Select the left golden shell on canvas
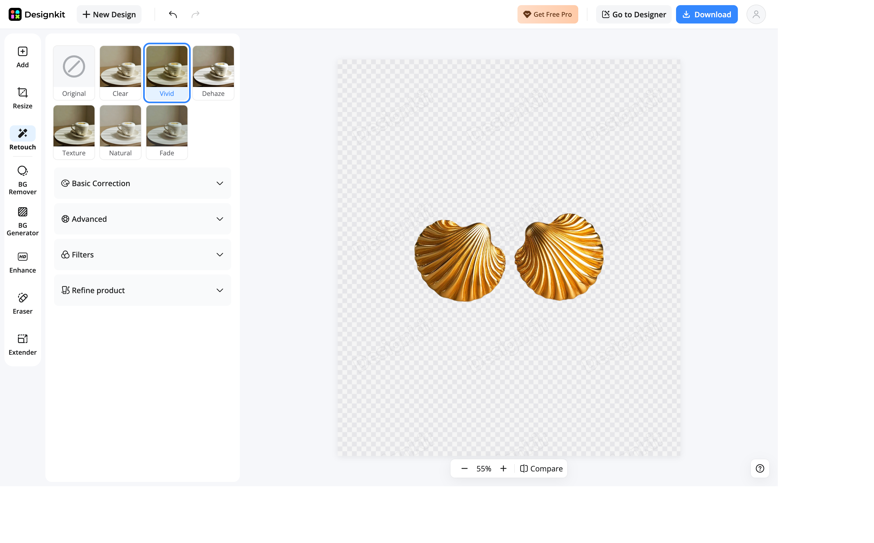Image resolution: width=874 pixels, height=543 pixels. click(x=460, y=261)
